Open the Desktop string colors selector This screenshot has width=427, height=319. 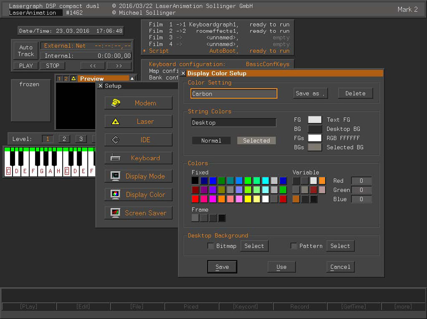(234, 123)
